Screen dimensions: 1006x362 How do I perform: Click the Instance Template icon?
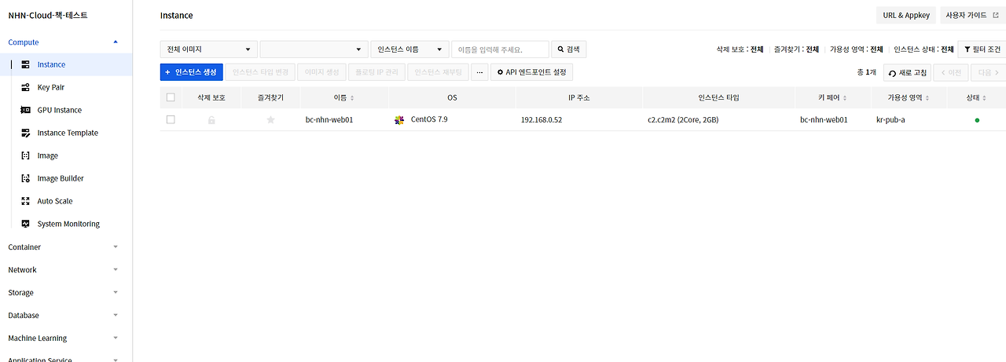(25, 133)
